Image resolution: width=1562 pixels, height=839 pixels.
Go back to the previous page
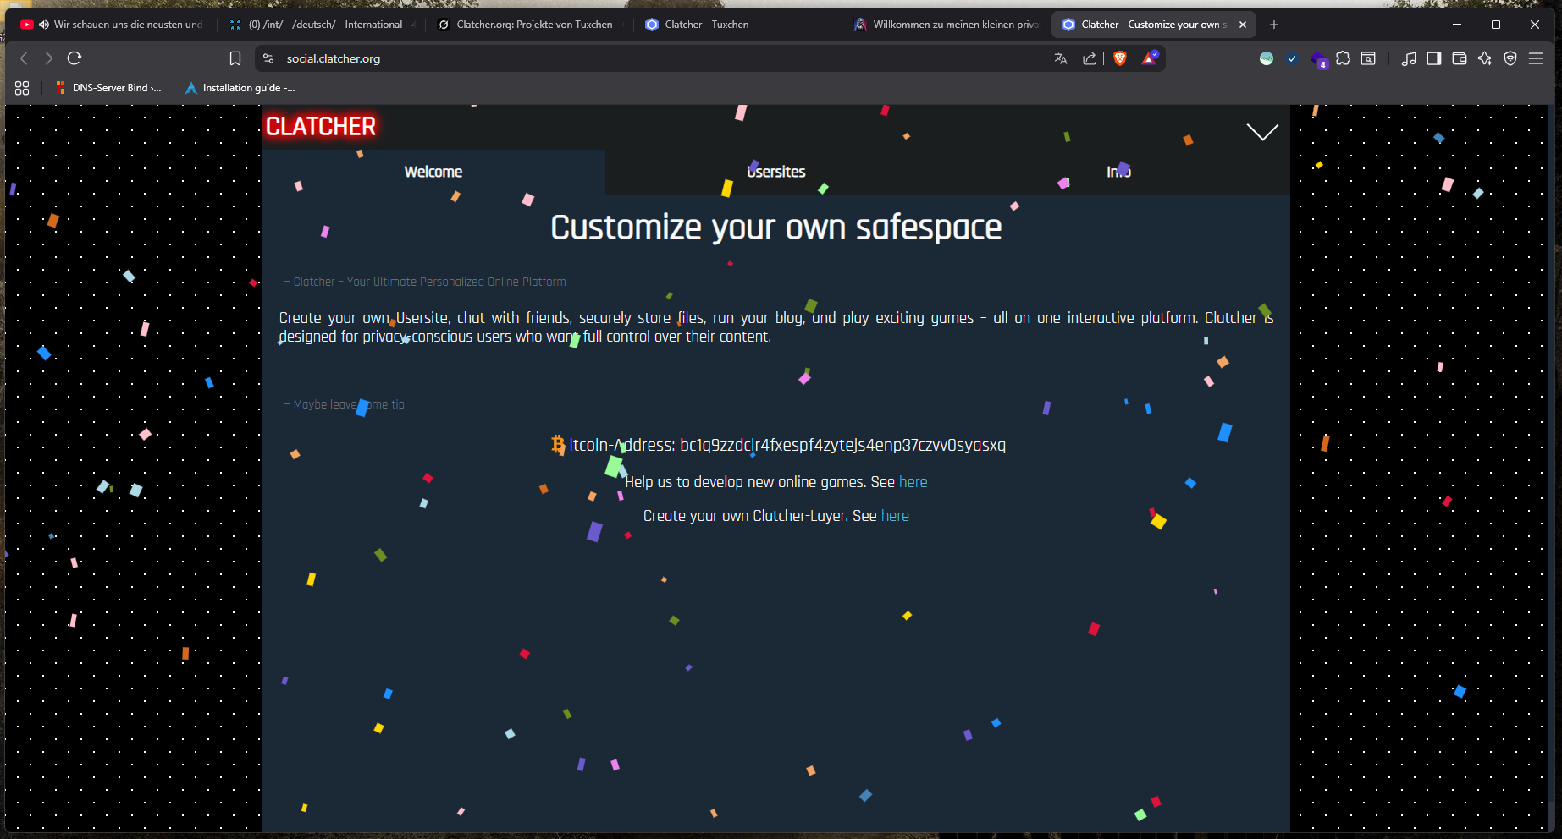pos(24,58)
